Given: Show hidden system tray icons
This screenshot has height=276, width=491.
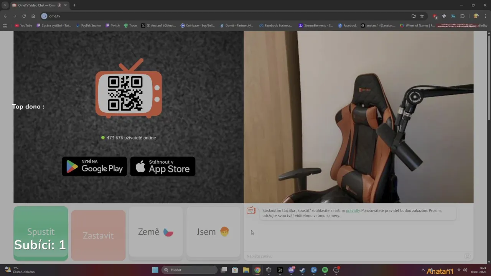Looking at the screenshot, I should point(423,270).
